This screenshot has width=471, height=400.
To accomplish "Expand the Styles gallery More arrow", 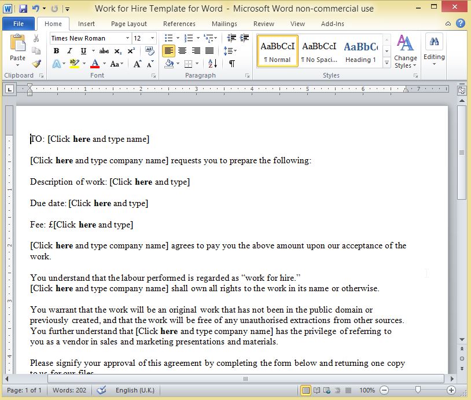I will (x=387, y=63).
